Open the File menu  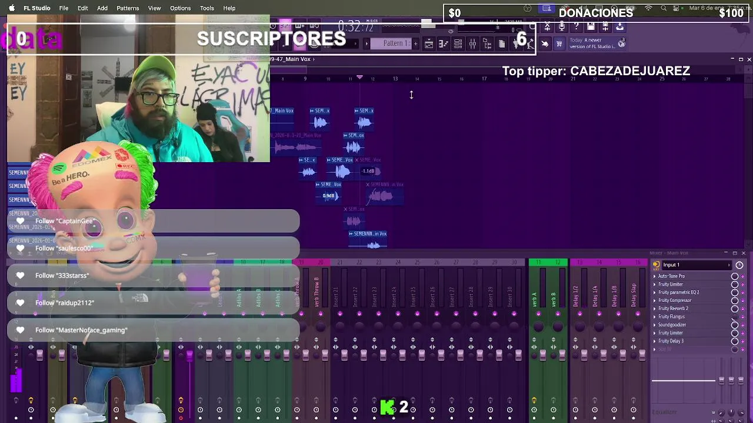coord(64,8)
